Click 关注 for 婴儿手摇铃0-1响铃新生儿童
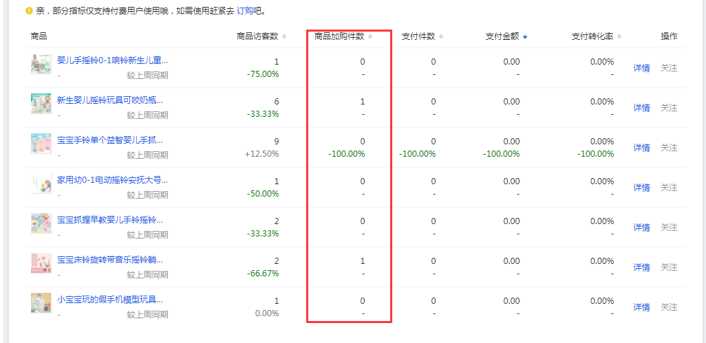The image size is (706, 343). 669,68
